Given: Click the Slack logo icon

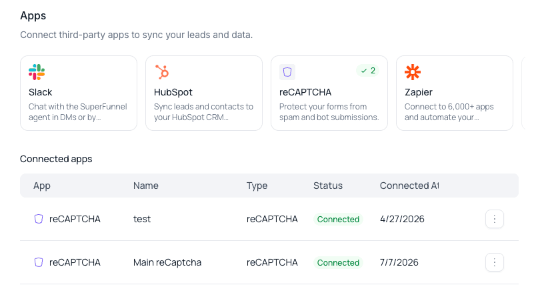Looking at the screenshot, I should point(37,72).
